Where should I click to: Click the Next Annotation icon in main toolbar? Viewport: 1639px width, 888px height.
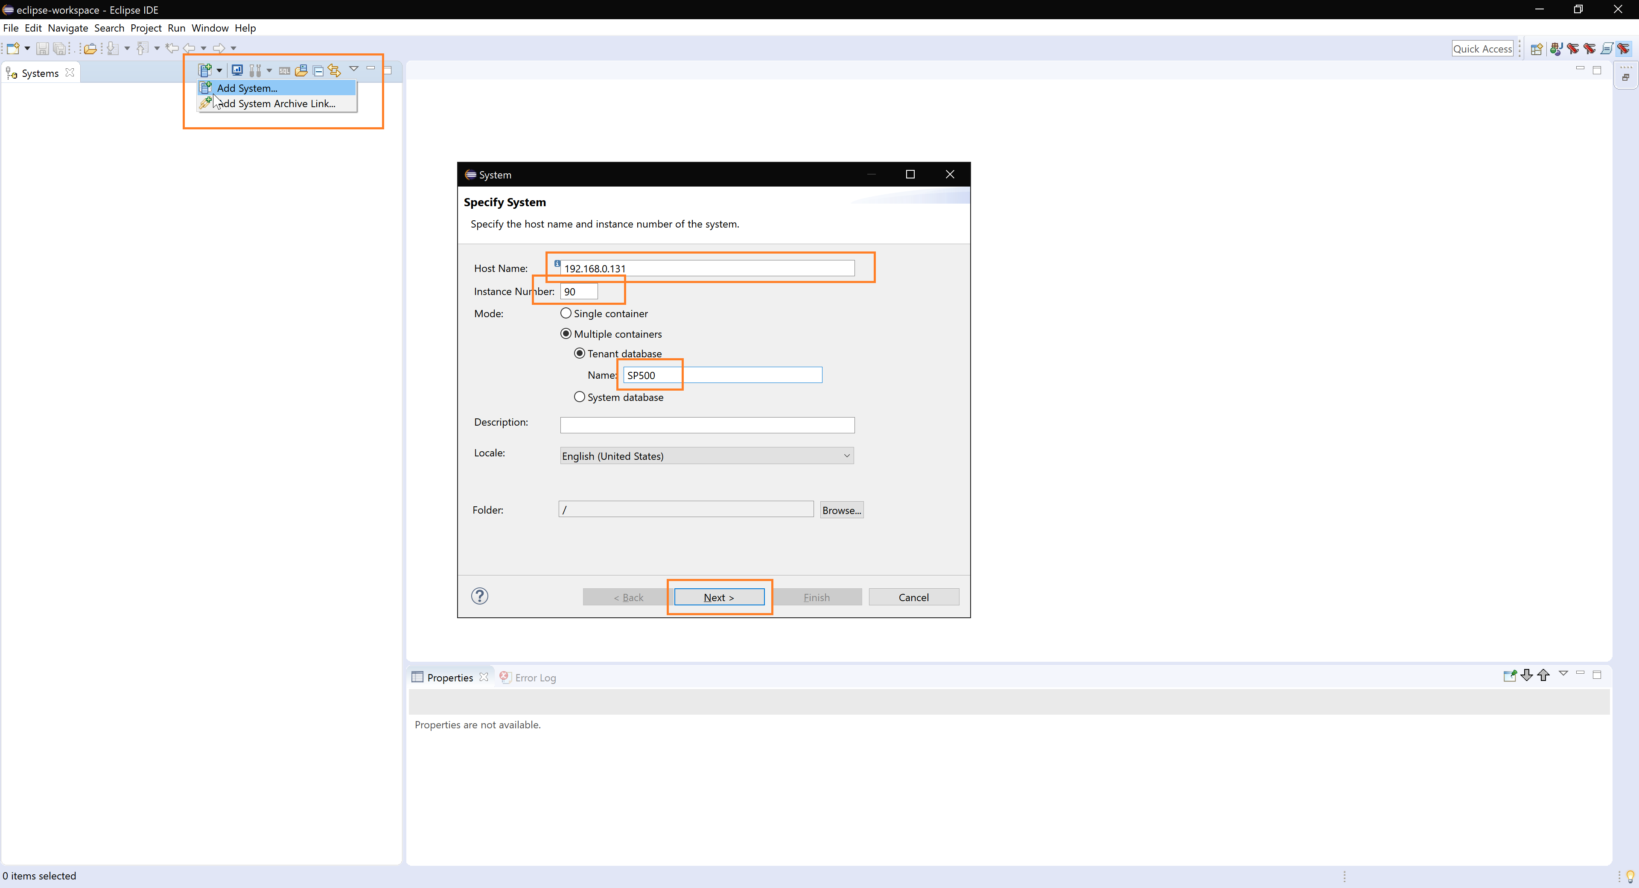click(113, 48)
